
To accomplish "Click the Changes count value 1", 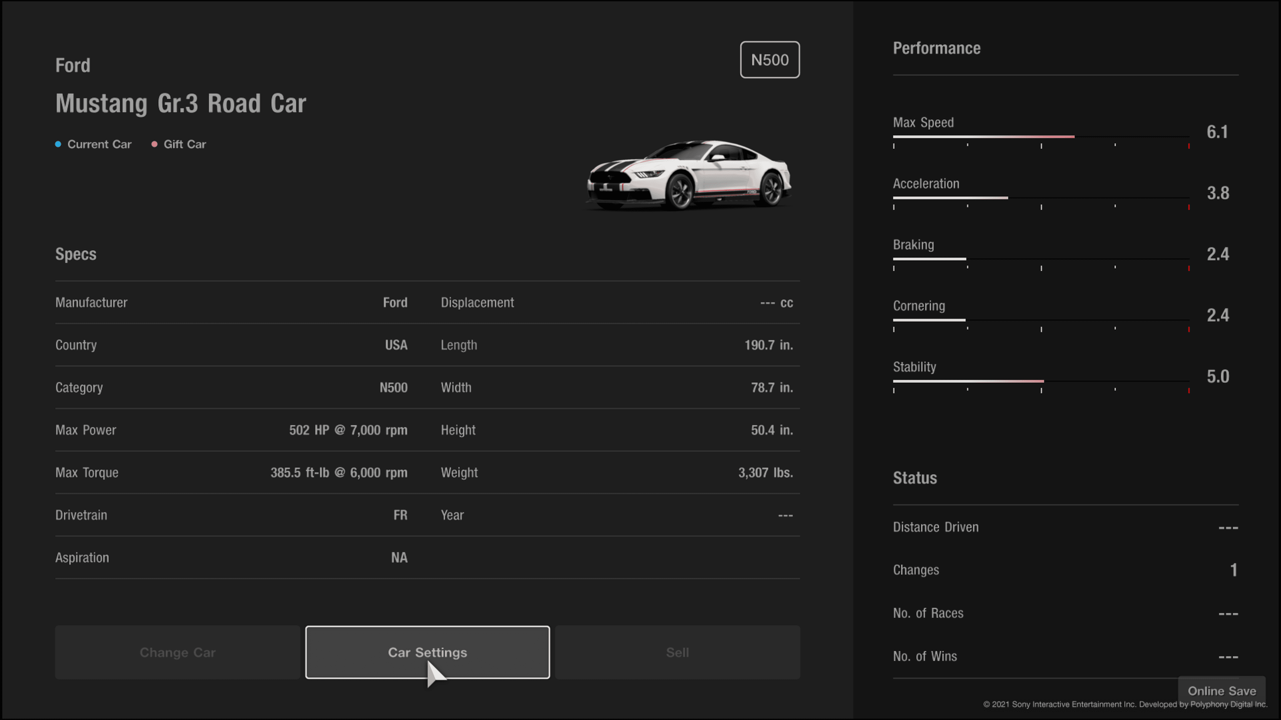I will coord(1233,570).
